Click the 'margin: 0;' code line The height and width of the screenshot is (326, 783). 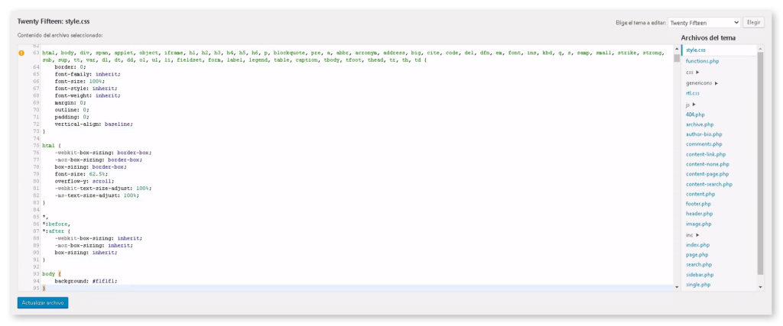tap(70, 102)
